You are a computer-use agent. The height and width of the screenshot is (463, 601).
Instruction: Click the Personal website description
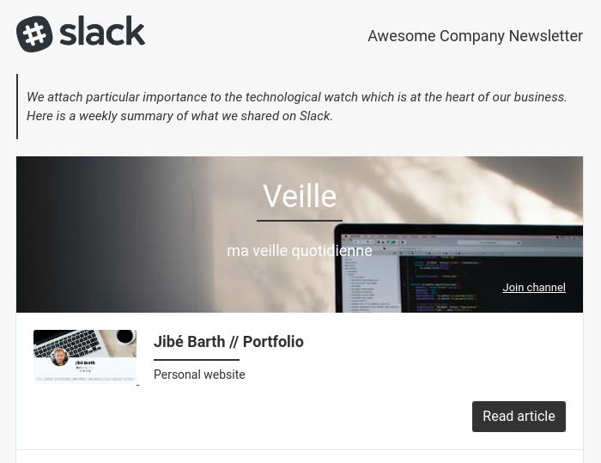coord(199,375)
